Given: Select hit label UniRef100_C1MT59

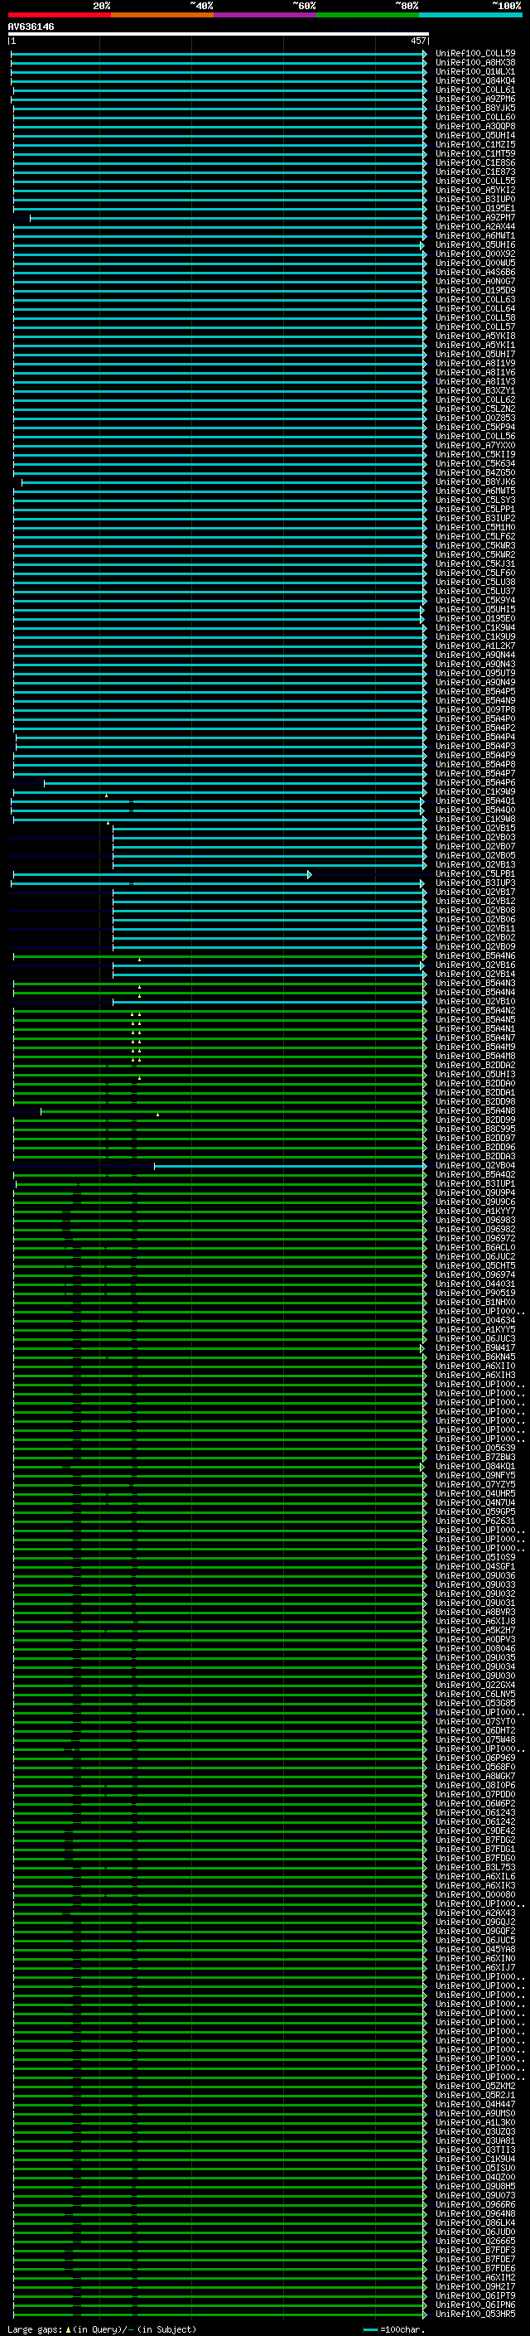Looking at the screenshot, I should tap(475, 153).
